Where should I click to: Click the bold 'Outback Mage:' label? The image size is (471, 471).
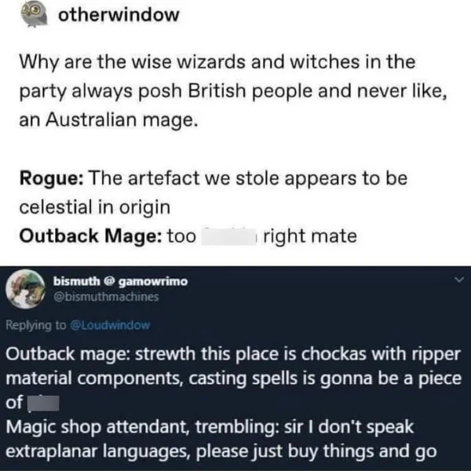[x=91, y=235]
